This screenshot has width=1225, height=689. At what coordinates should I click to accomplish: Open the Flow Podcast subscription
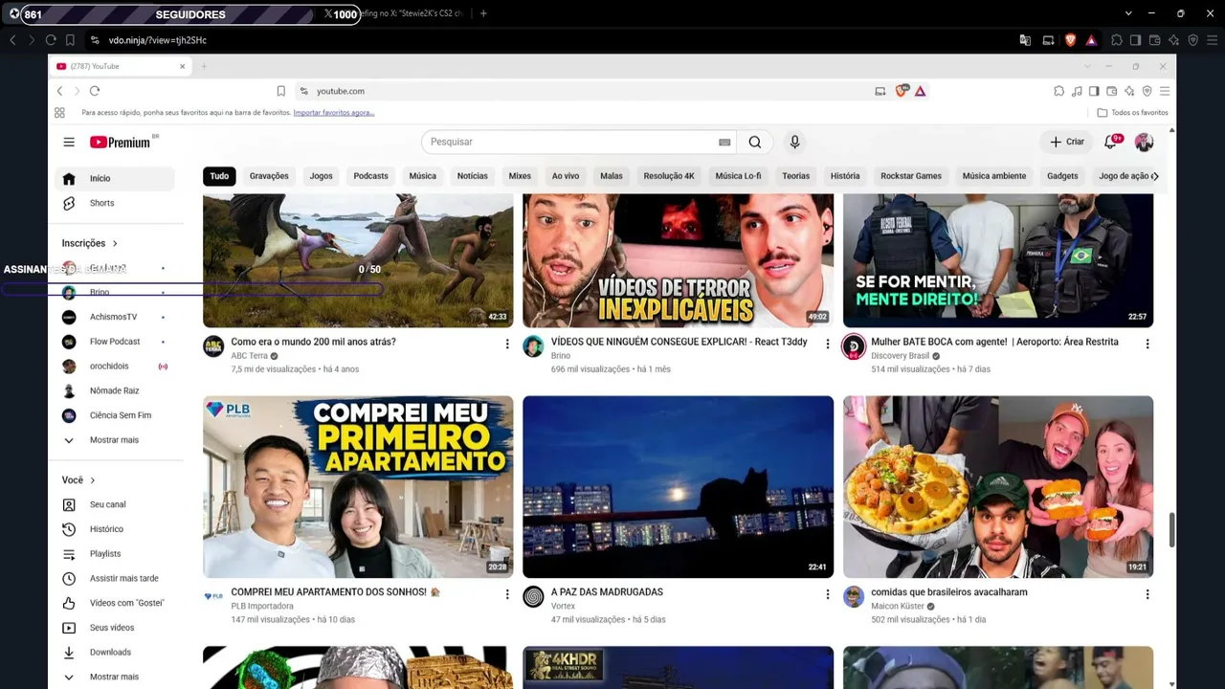(x=115, y=342)
